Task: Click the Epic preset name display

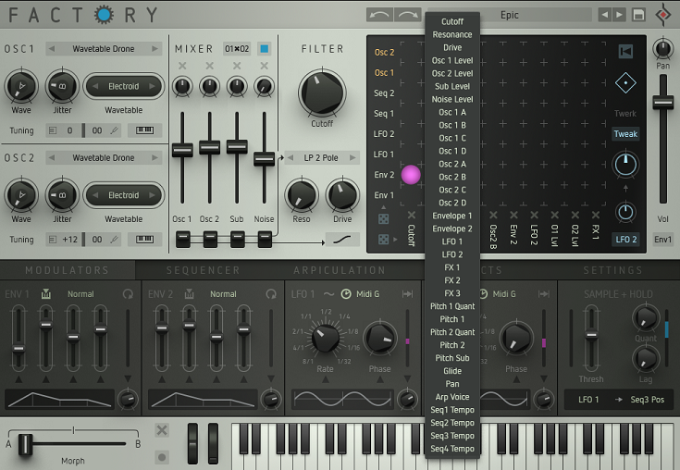Action: (510, 15)
